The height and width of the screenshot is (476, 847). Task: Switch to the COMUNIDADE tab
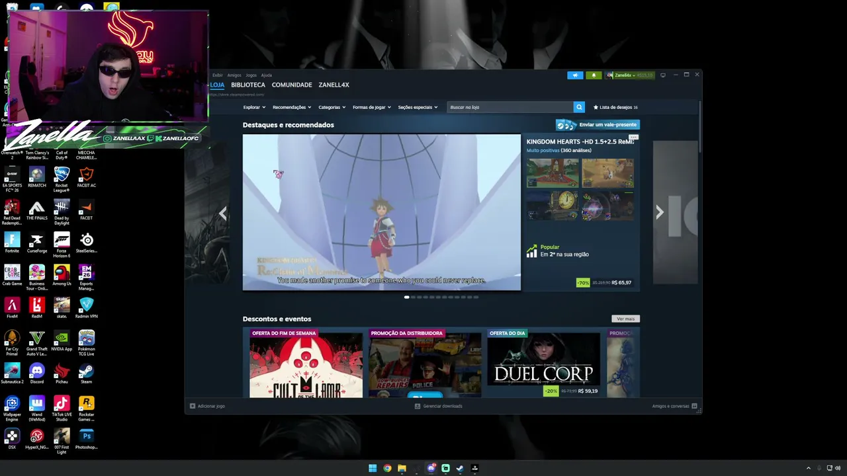click(x=292, y=85)
